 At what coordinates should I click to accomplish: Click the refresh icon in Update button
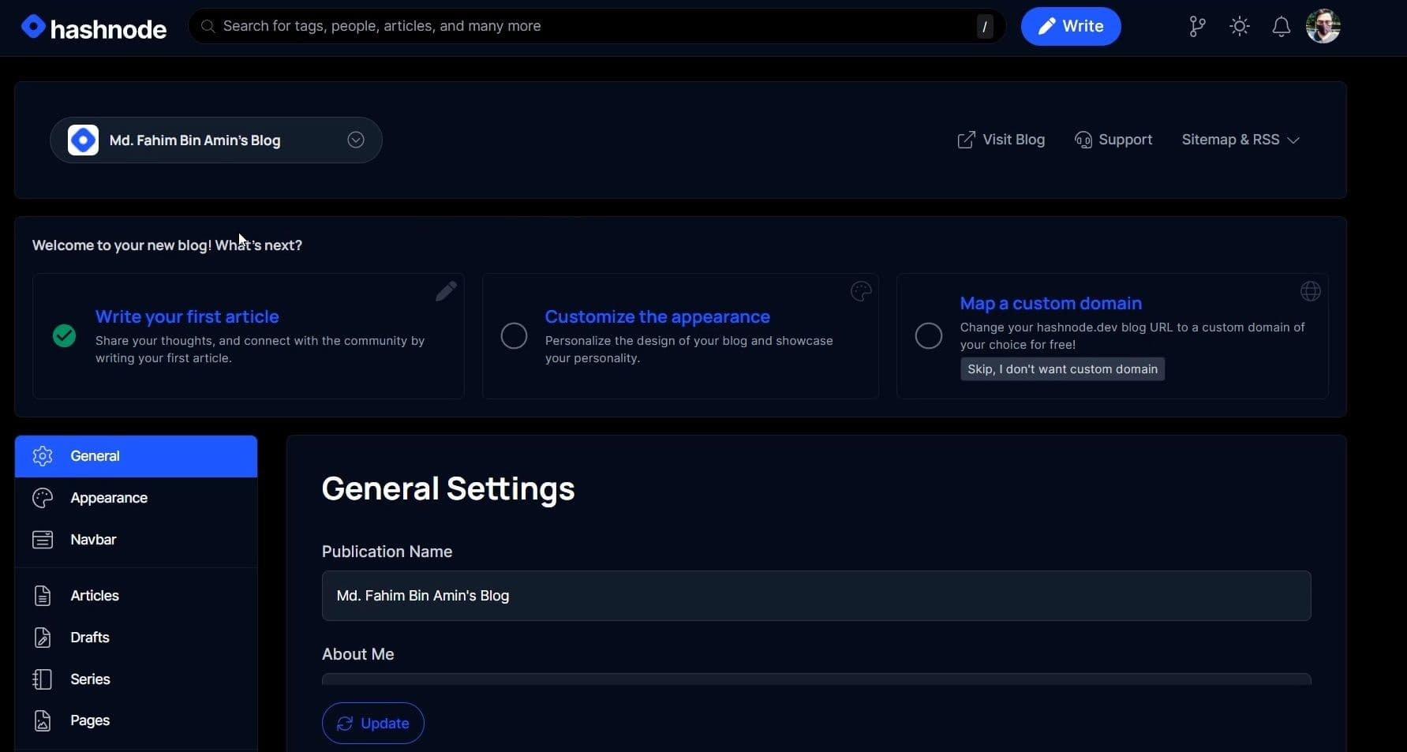[345, 724]
